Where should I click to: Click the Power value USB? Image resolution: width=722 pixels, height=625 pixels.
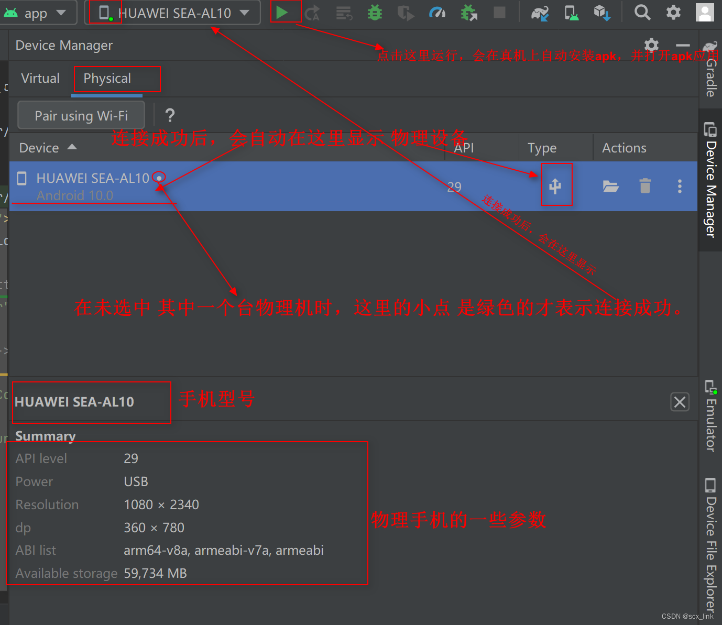[136, 481]
